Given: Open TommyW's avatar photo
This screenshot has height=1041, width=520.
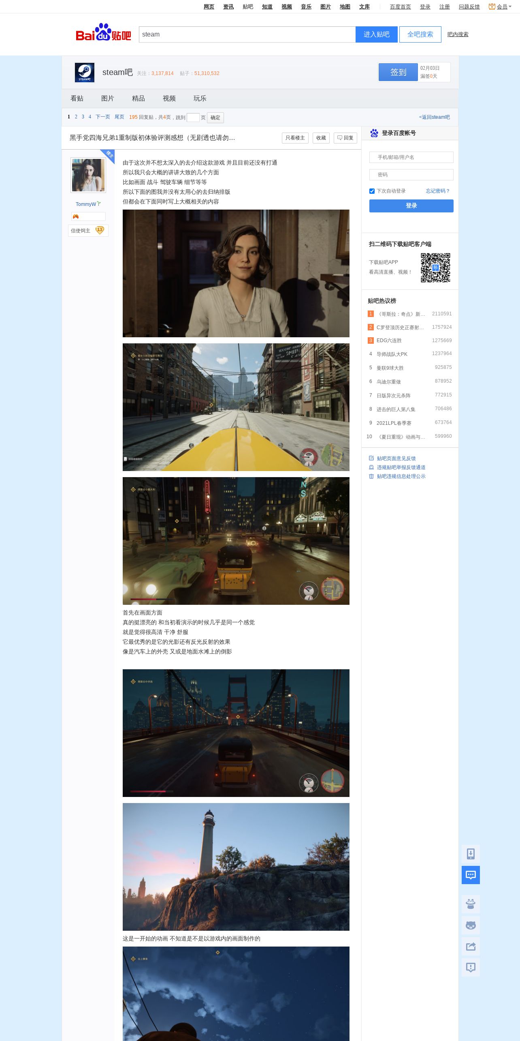Looking at the screenshot, I should click(88, 175).
